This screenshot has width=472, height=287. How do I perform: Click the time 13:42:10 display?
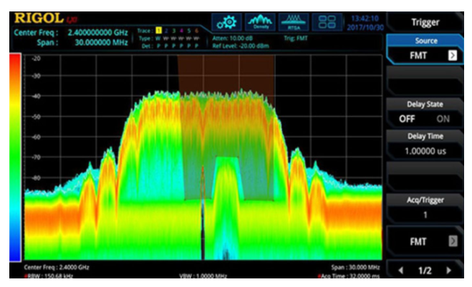click(365, 19)
